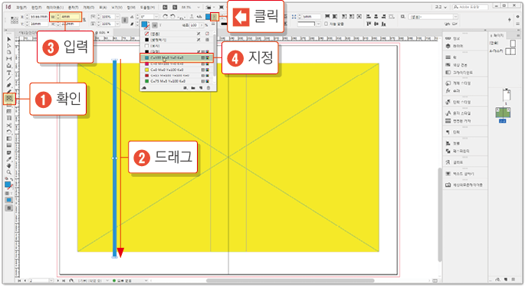The height and width of the screenshot is (287, 525).
Task: Choose C=100 M=0 Y=0 K=0 cyan swatch
Action: (x=176, y=57)
